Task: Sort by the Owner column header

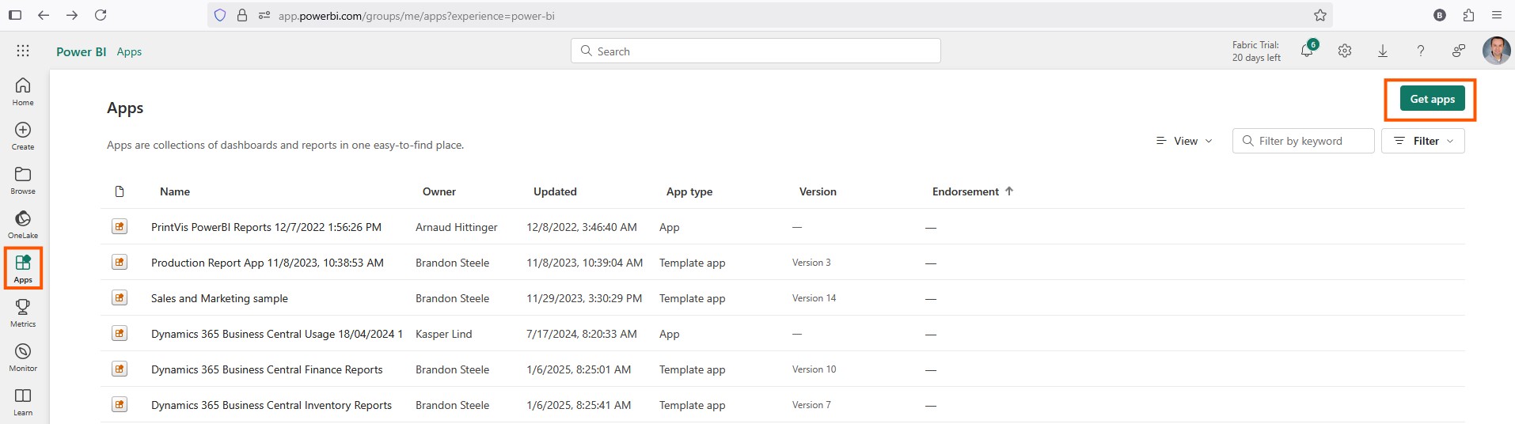Action: (x=439, y=191)
